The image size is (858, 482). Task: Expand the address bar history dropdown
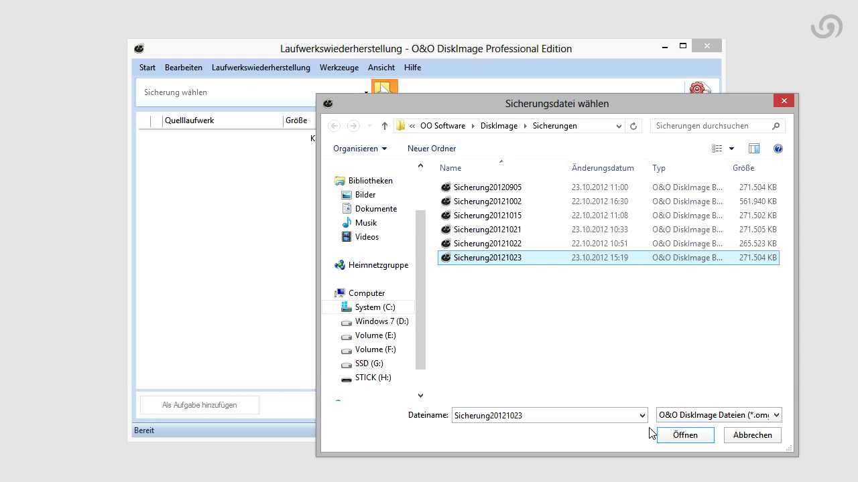click(x=618, y=126)
